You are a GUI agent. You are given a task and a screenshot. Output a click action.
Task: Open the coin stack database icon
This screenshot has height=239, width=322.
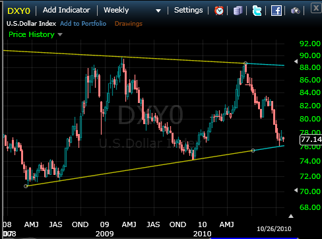(238, 11)
